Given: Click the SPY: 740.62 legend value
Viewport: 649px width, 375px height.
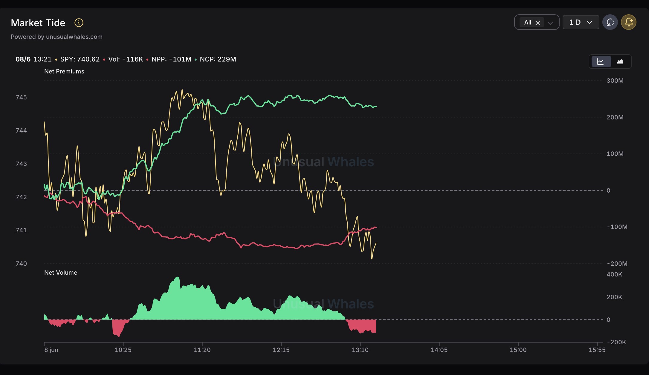Looking at the screenshot, I should [x=80, y=59].
